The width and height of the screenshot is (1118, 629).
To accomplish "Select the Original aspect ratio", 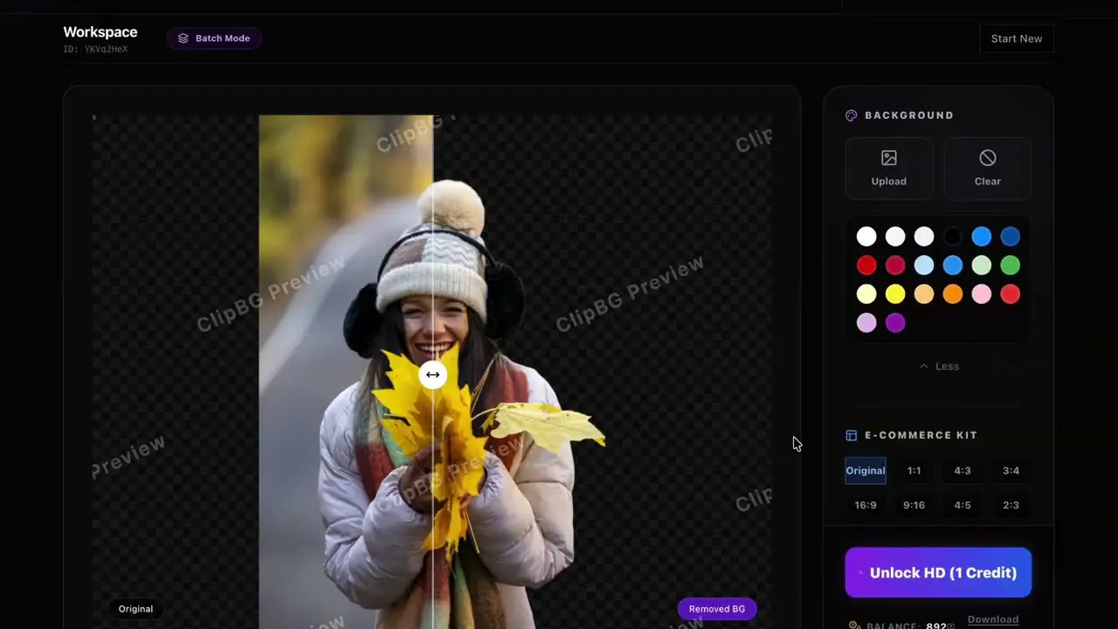I will pyautogui.click(x=866, y=471).
